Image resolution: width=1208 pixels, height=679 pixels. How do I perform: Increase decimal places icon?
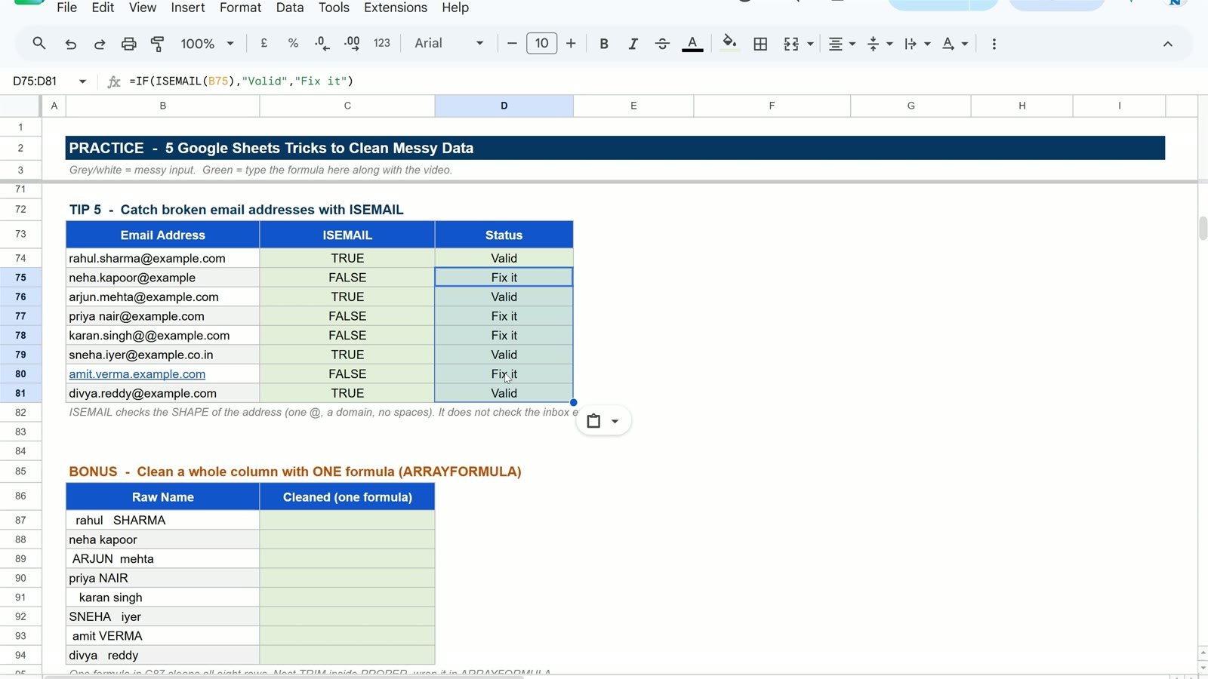click(352, 44)
